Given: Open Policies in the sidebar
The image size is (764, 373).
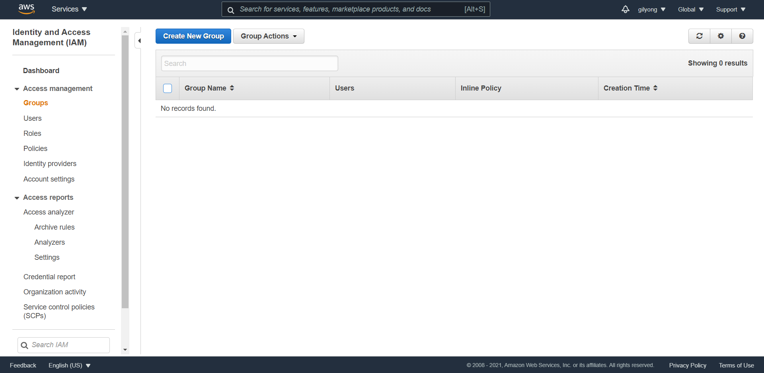Looking at the screenshot, I should point(35,149).
